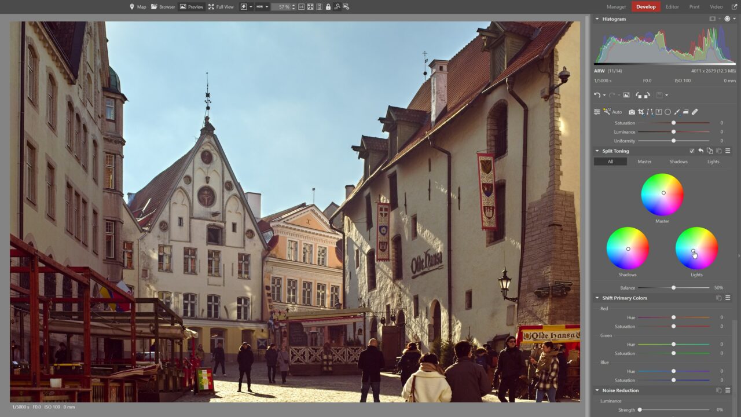Click the Shadows color wheel
The height and width of the screenshot is (417, 741).
pos(628,248)
